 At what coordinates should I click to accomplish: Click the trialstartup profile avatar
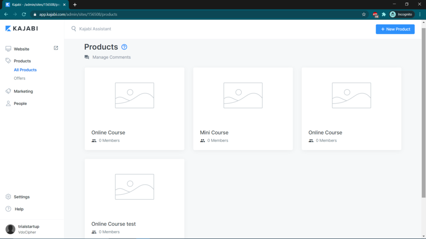pos(10,229)
